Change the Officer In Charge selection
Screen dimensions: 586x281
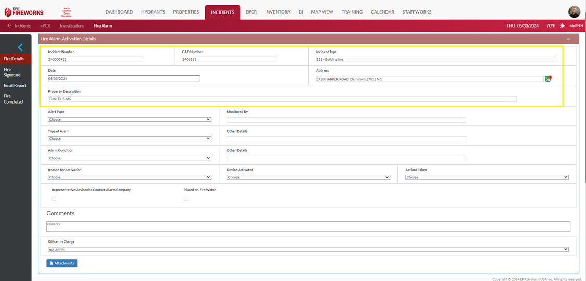point(308,249)
